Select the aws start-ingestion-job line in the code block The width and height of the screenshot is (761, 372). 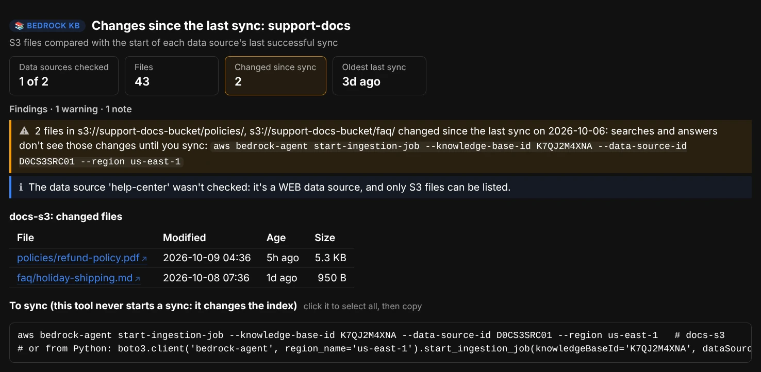pos(371,335)
